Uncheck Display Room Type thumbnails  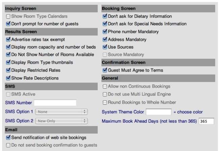[x=8, y=62]
